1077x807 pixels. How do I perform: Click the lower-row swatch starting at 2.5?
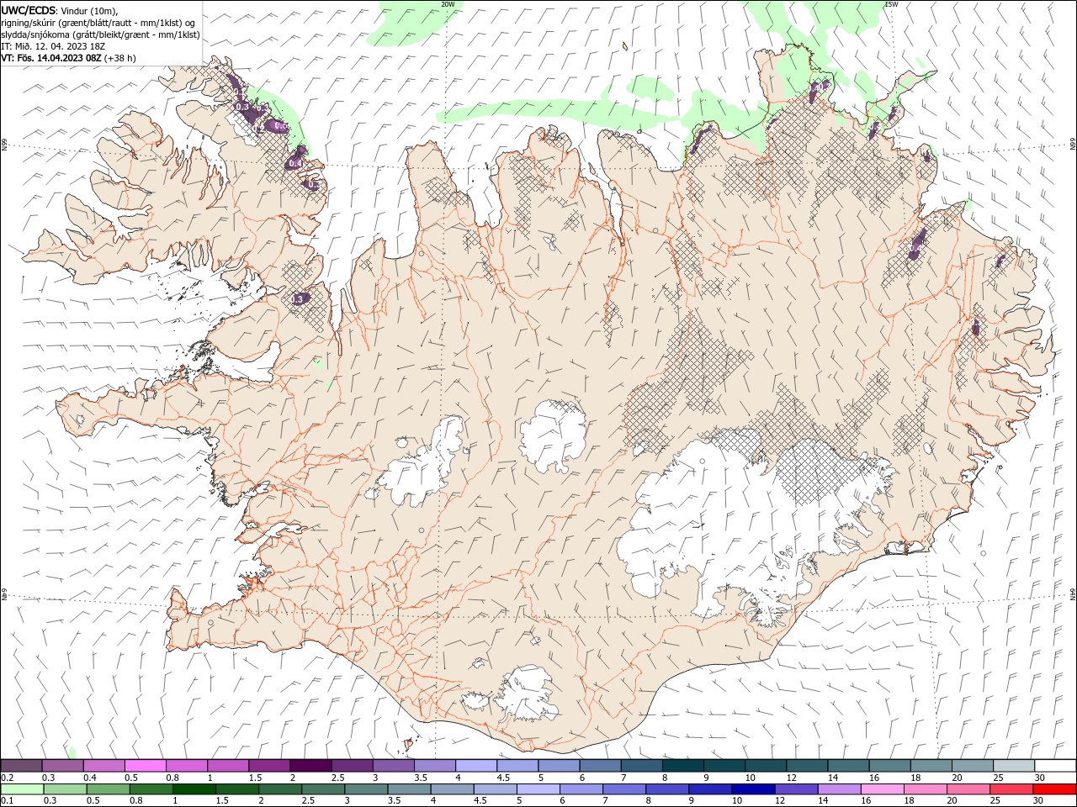click(x=322, y=789)
